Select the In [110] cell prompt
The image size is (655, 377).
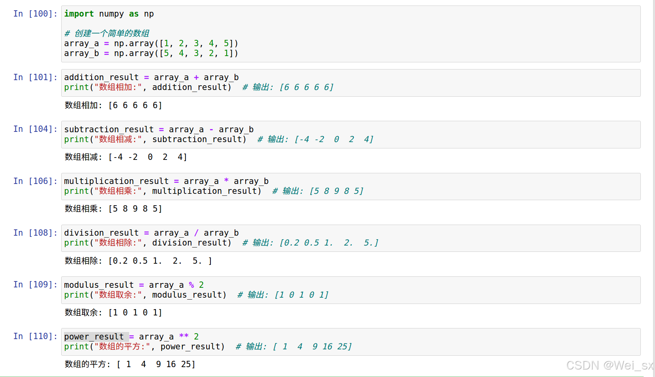pyautogui.click(x=35, y=336)
